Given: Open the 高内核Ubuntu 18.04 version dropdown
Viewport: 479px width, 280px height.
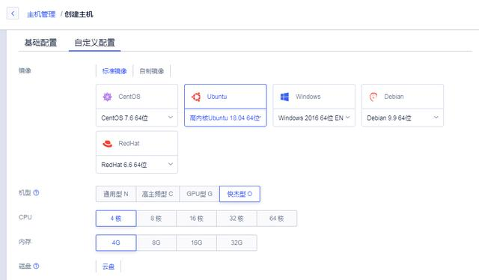Looking at the screenshot, I should (x=225, y=118).
